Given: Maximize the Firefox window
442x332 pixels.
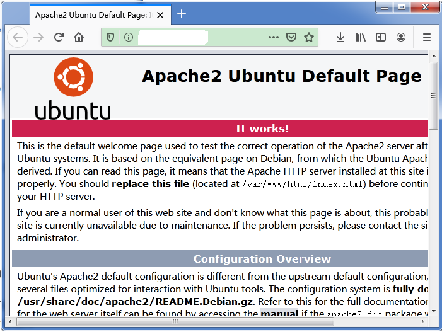Looking at the screenshot, I should click(402, 7).
